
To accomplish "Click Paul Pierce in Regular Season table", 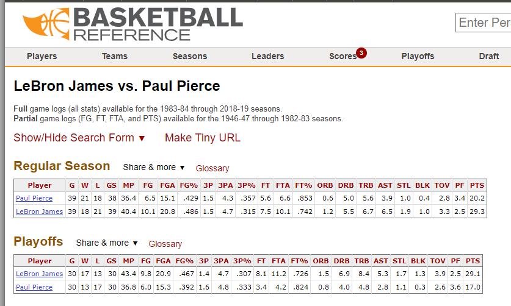I will 34,198.
